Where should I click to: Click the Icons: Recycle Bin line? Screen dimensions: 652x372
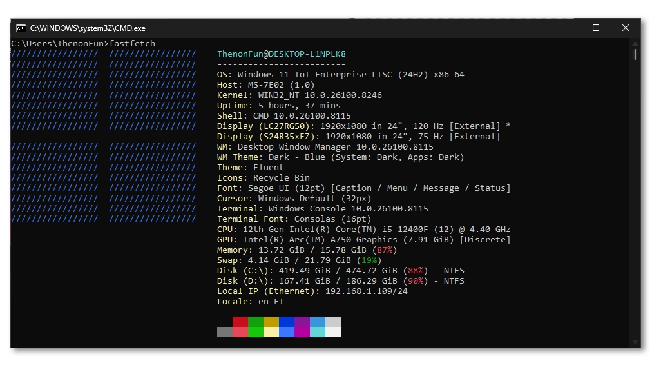(x=264, y=178)
